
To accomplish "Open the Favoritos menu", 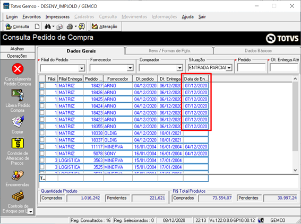I will (x=31, y=17).
